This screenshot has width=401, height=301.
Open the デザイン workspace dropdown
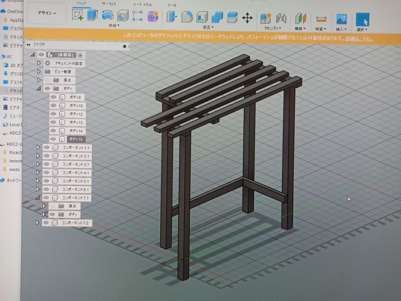(47, 13)
